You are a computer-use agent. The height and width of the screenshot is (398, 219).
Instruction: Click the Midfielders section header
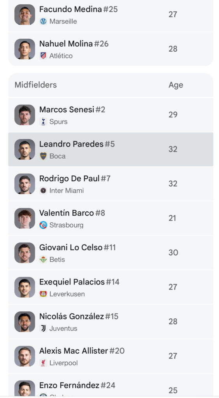coord(35,85)
